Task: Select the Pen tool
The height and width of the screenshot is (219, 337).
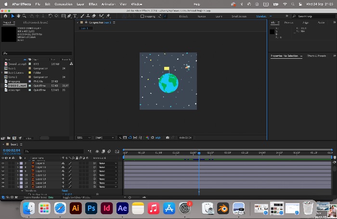Action: (x=69, y=16)
